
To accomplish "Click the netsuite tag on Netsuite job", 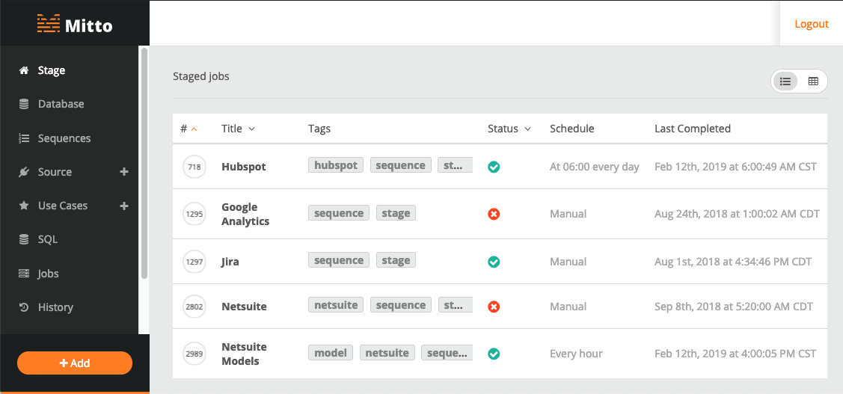I will [x=336, y=305].
